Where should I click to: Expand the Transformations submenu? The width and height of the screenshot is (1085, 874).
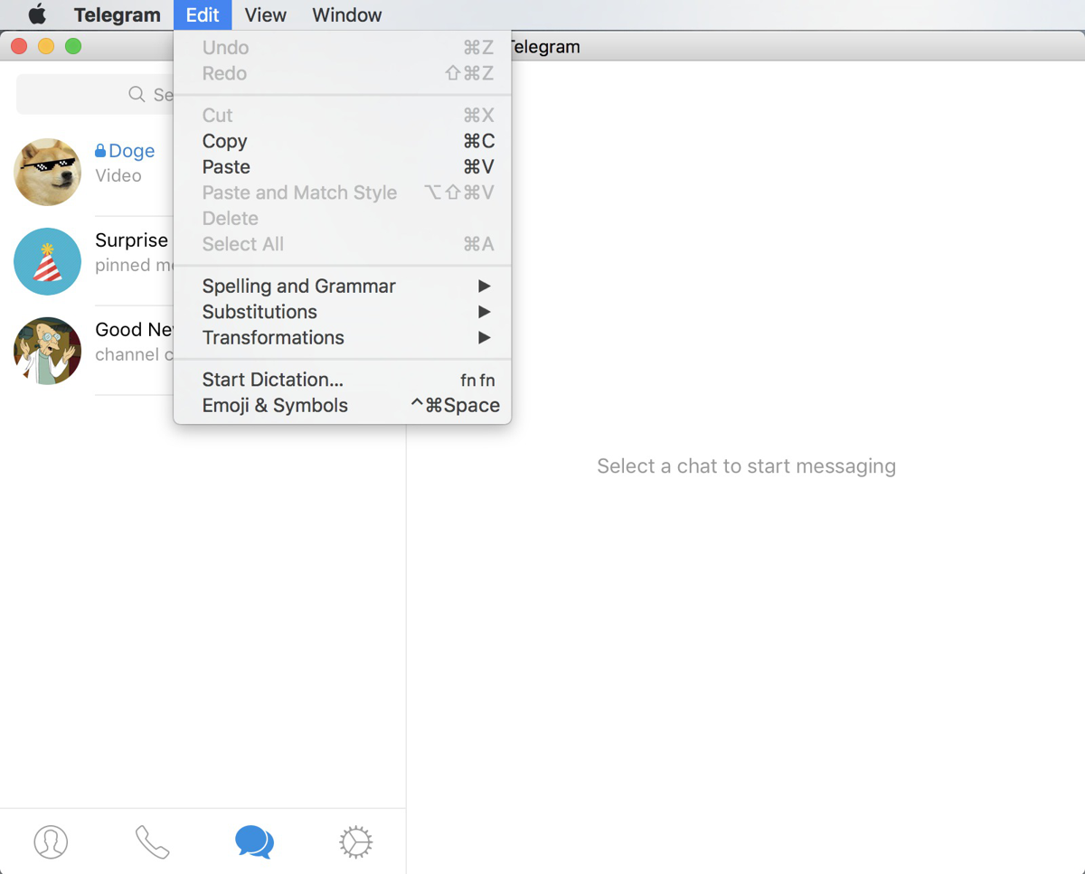point(343,338)
